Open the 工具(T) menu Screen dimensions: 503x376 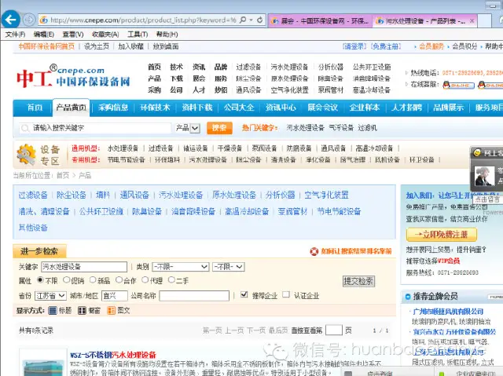tap(138, 35)
